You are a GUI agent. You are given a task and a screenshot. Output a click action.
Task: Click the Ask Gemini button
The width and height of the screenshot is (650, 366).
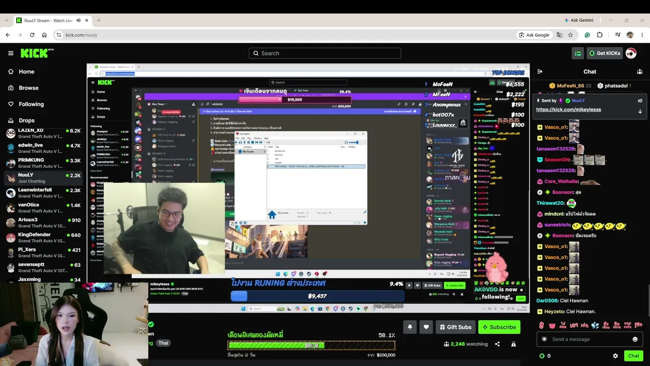[x=578, y=20]
